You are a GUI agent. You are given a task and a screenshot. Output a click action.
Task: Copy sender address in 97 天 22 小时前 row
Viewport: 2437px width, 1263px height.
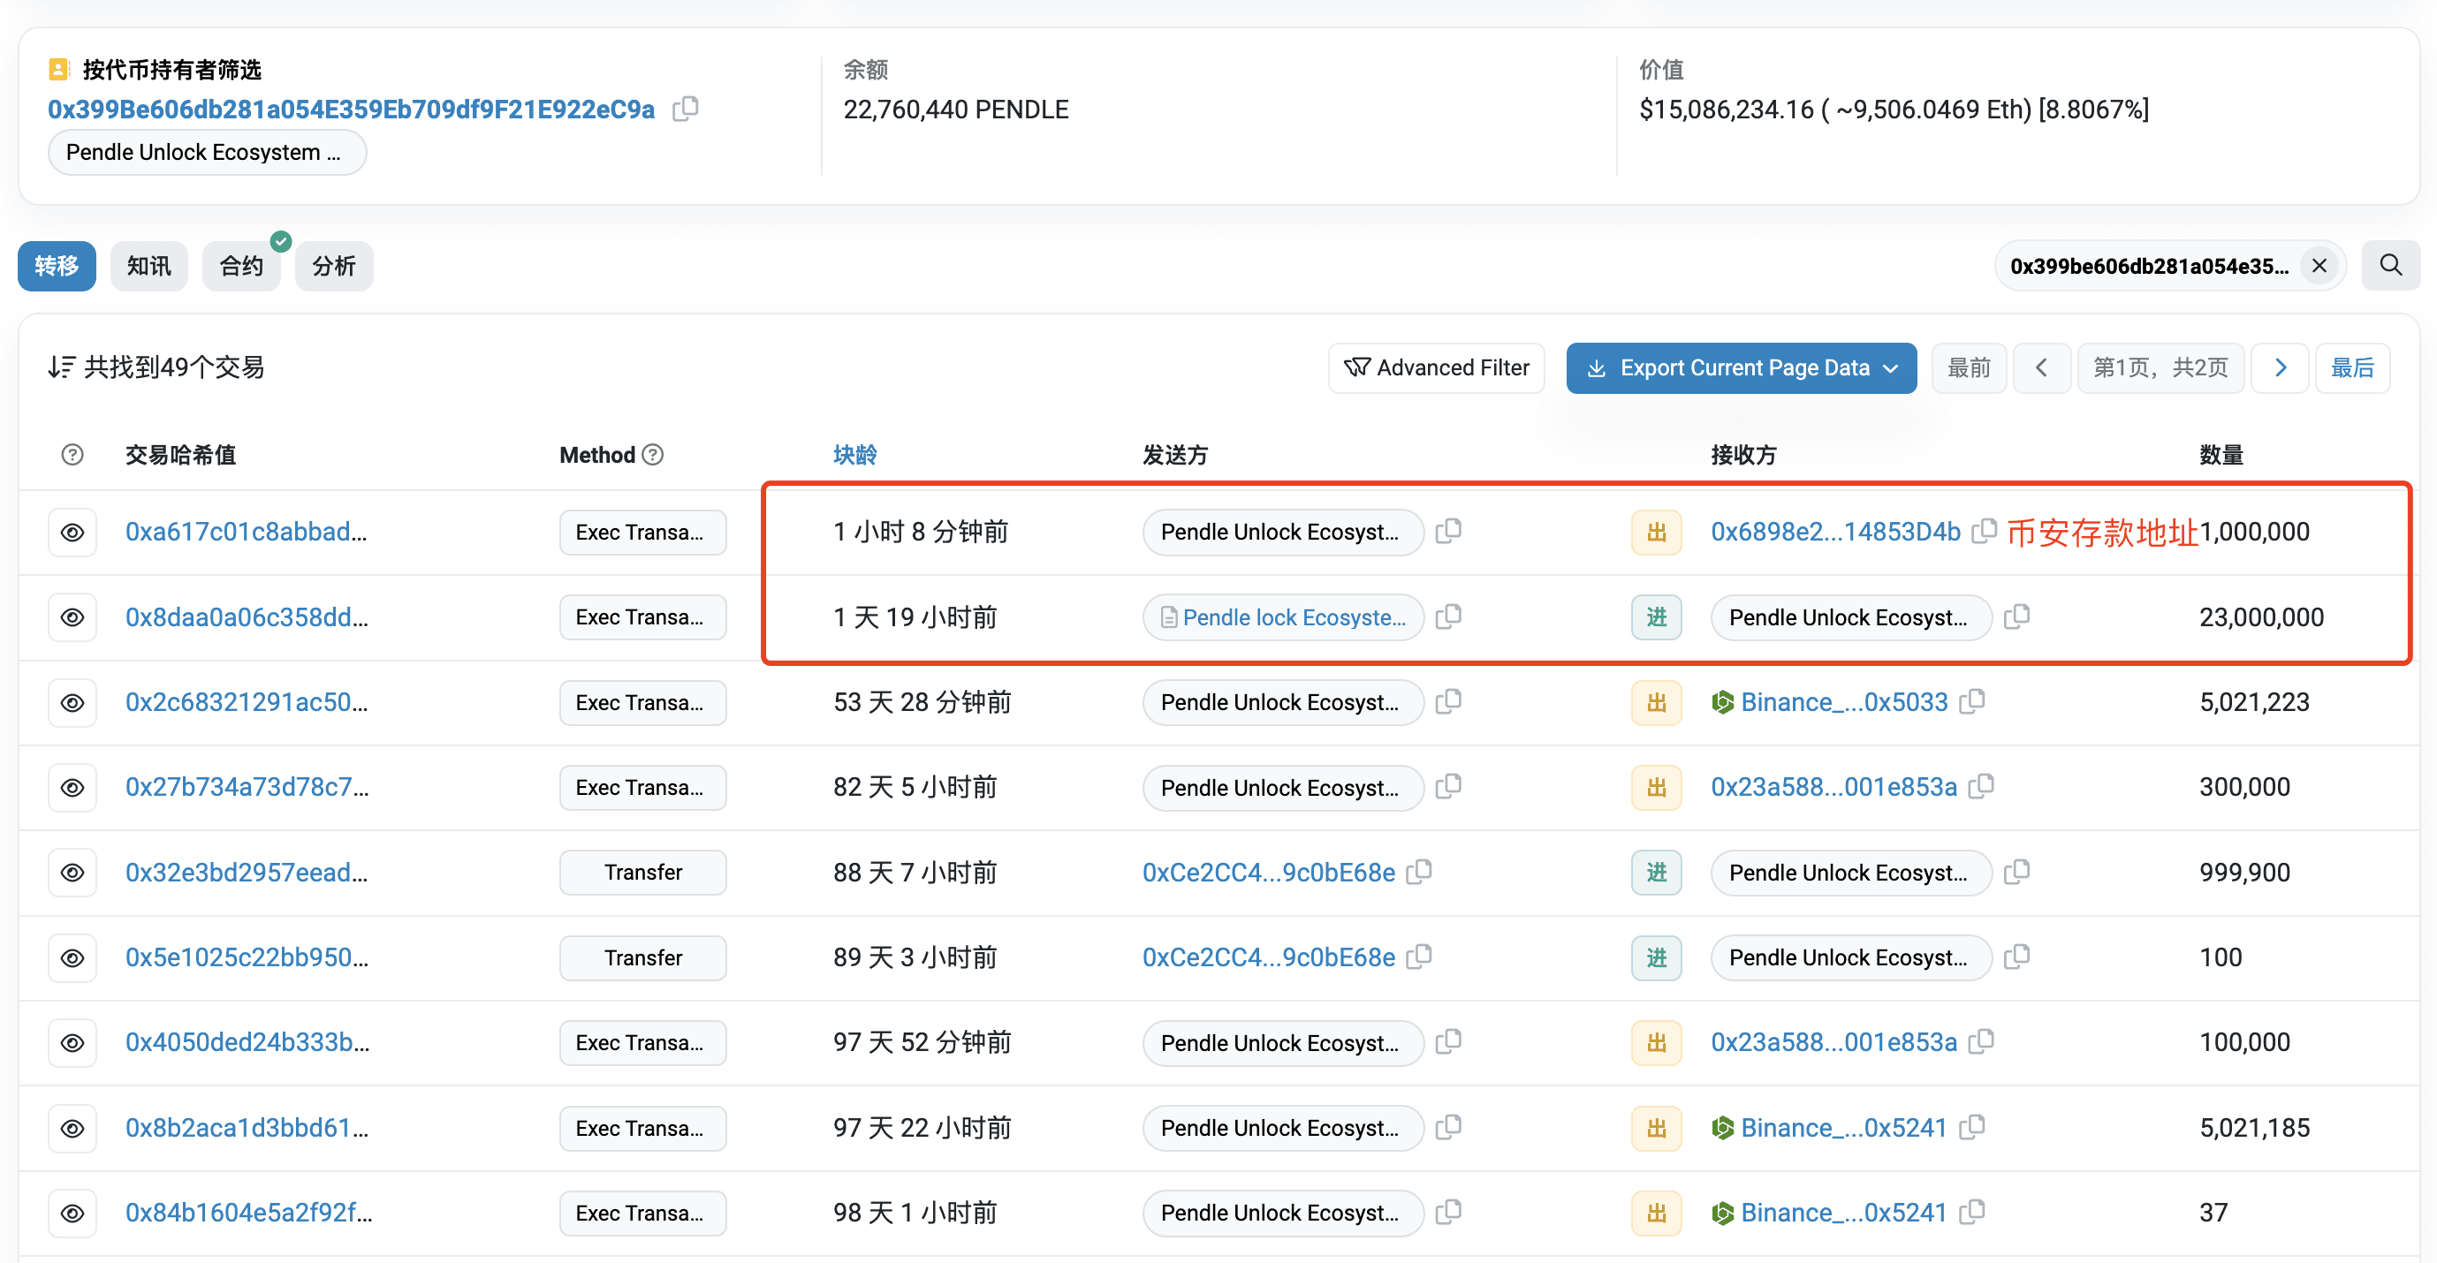tap(1448, 1128)
